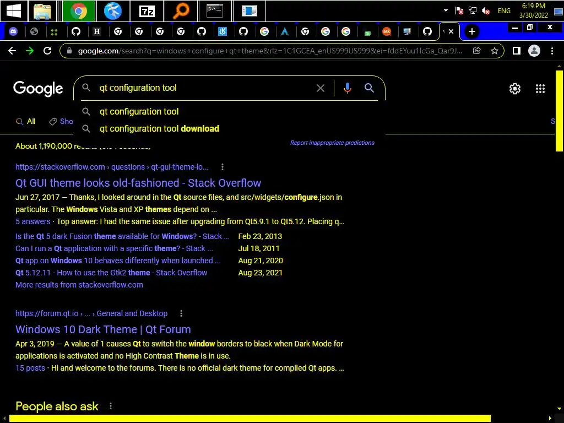Toggle the Chrome side panel
Viewport: 564px width, 423px height.
[517, 51]
